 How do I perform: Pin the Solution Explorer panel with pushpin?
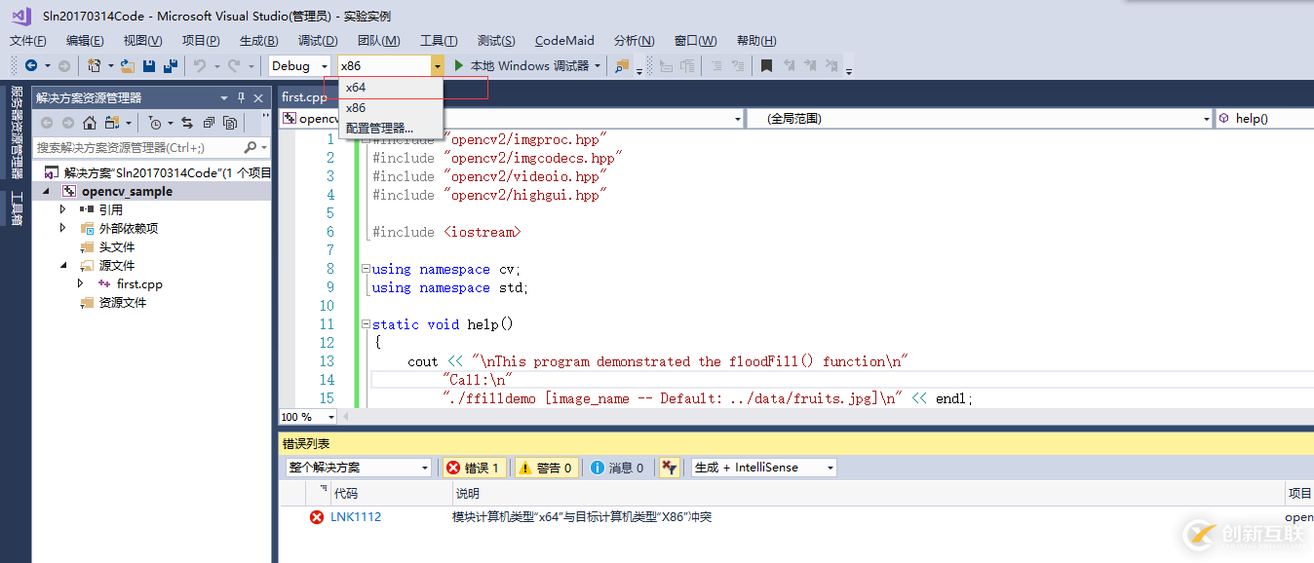pos(242,97)
